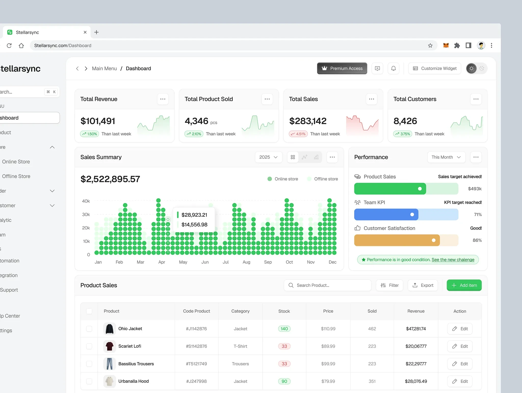Toggle the Offline store legend series
522x393 pixels.
coord(322,179)
